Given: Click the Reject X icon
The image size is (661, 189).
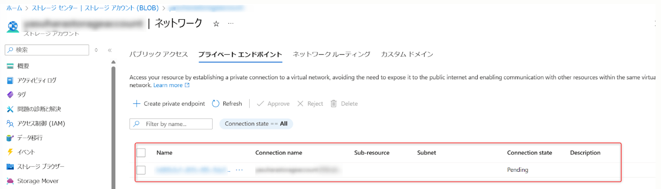Looking at the screenshot, I should point(300,103).
